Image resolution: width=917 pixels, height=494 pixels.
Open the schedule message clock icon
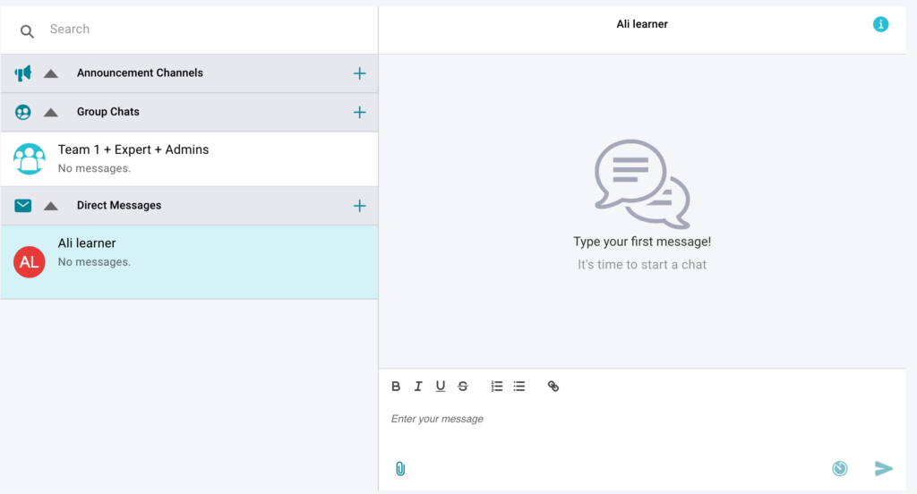(839, 468)
